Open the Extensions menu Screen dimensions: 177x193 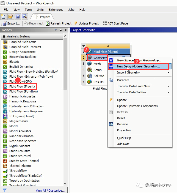click(x=56, y=10)
